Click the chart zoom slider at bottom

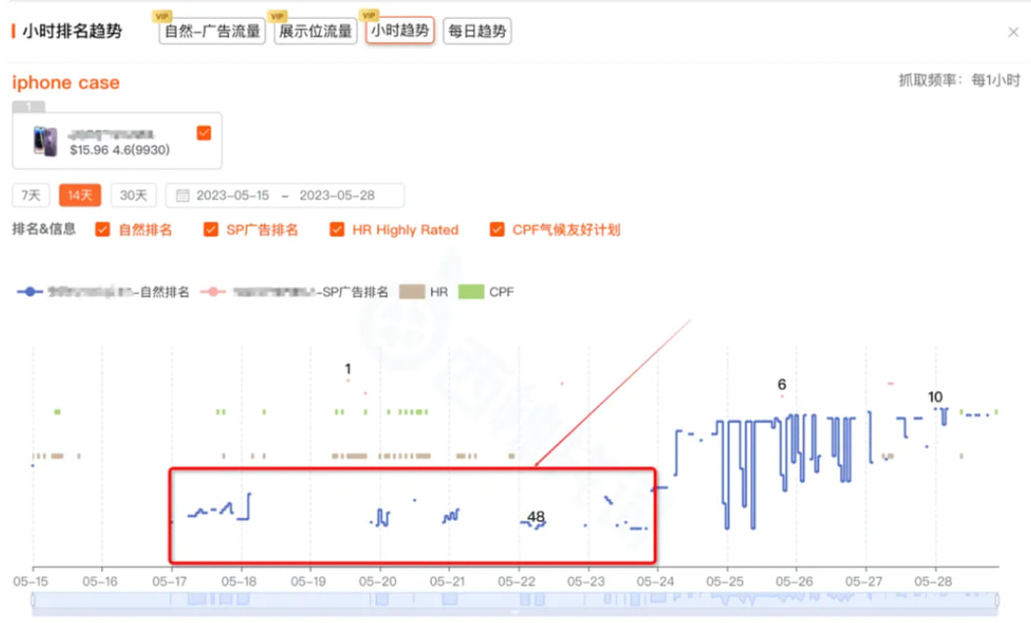(x=515, y=600)
